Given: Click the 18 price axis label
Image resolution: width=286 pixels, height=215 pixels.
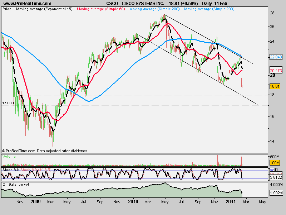Looking at the screenshot, I should tap(272, 95).
